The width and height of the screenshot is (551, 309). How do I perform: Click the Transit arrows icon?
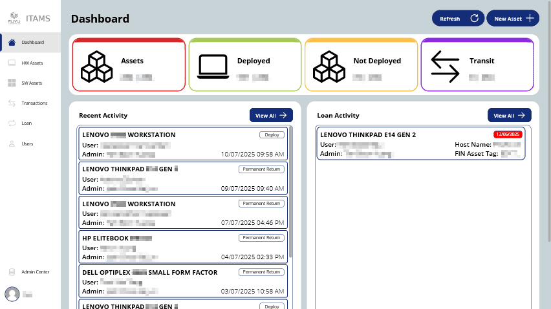tap(445, 67)
